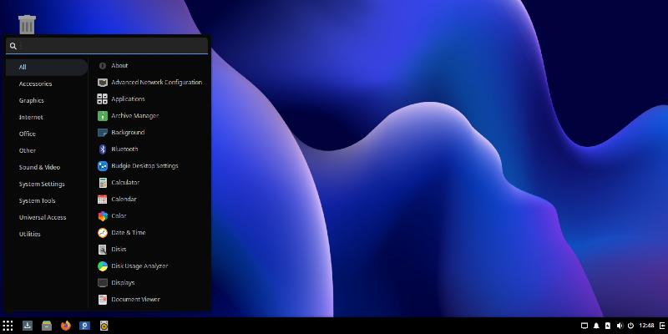Select the Sound & Video category
The width and height of the screenshot is (668, 334).
tap(39, 167)
